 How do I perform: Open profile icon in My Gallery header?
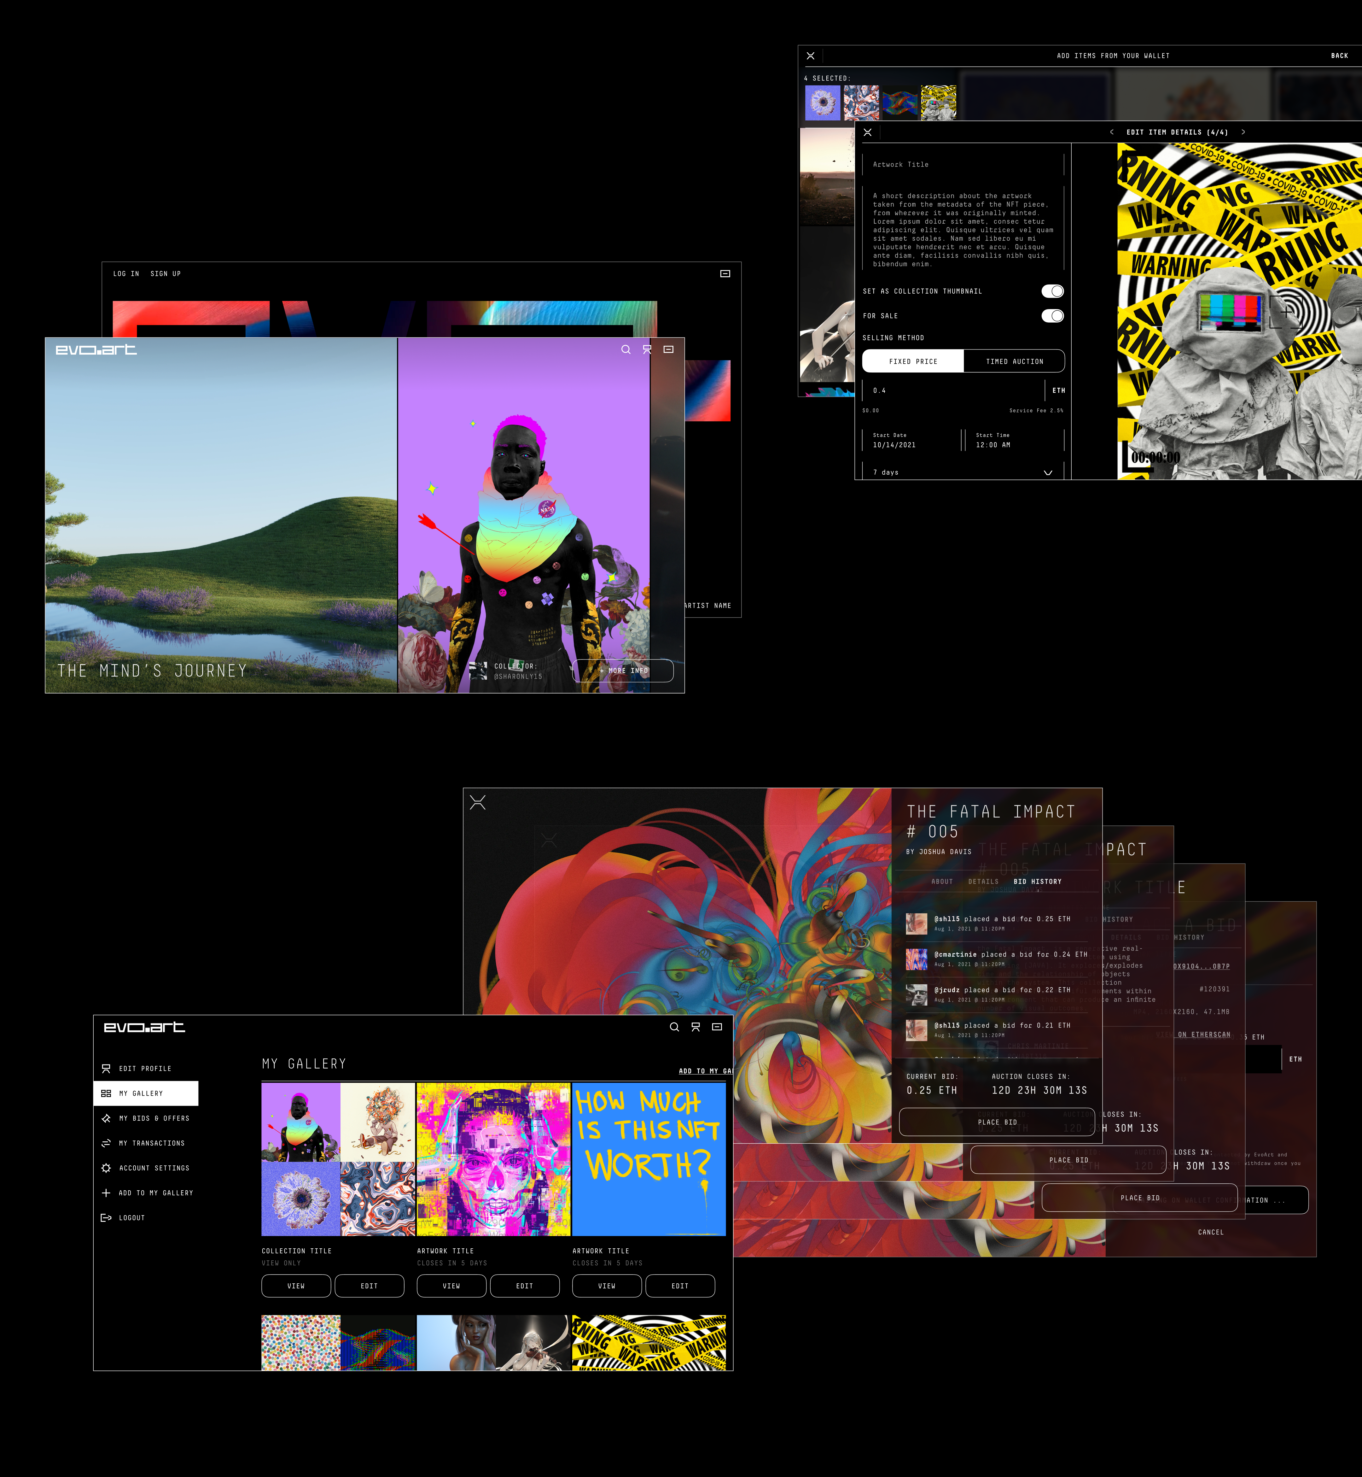pos(696,1027)
